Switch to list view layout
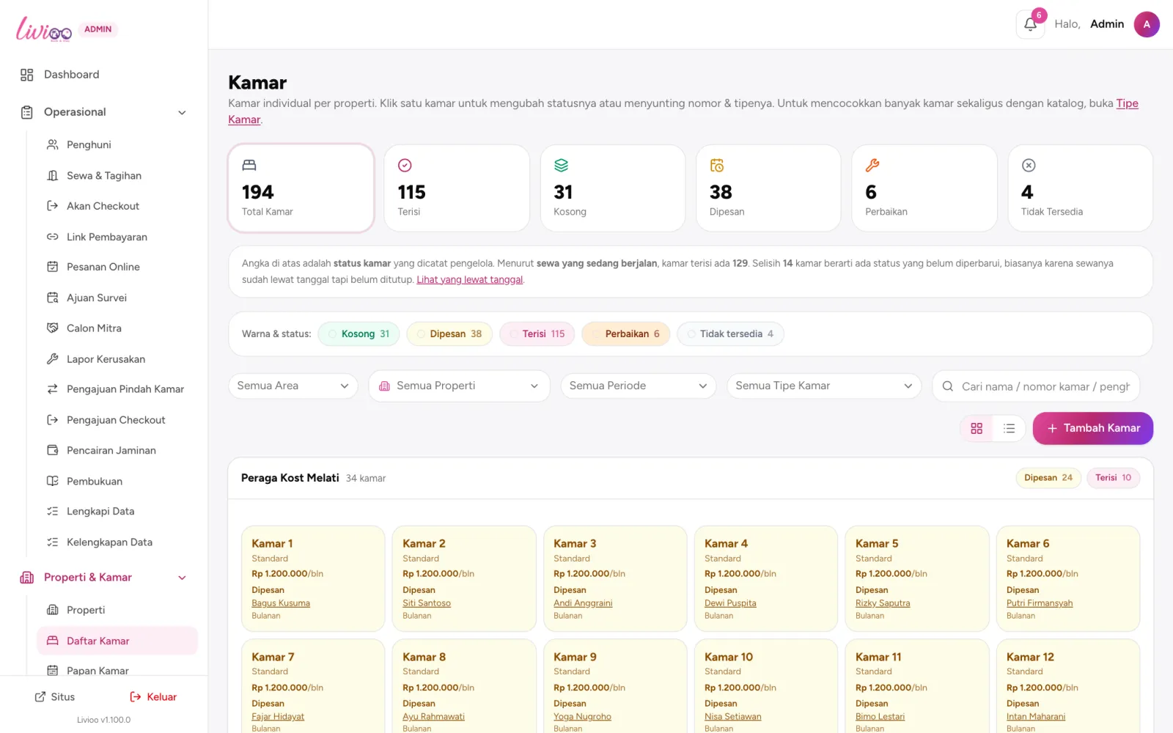The image size is (1173, 733). click(1009, 429)
